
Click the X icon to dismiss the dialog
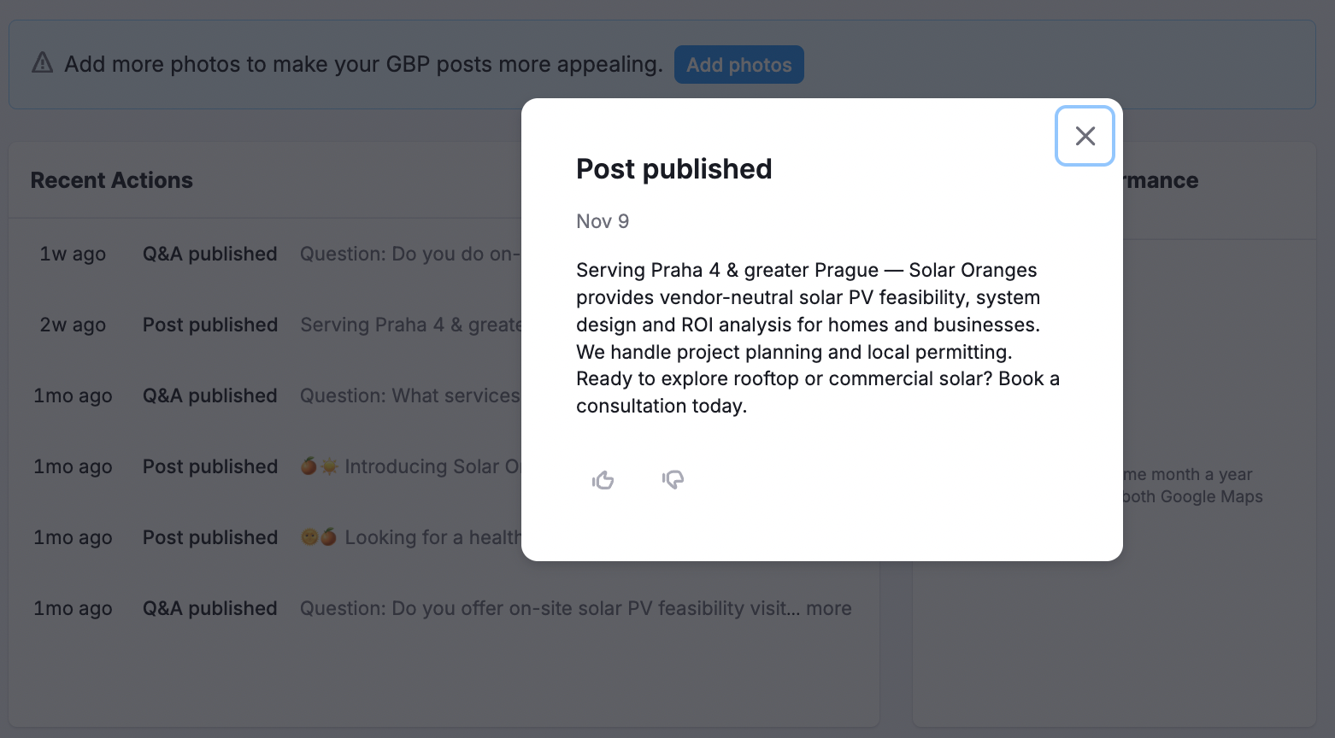(x=1085, y=136)
